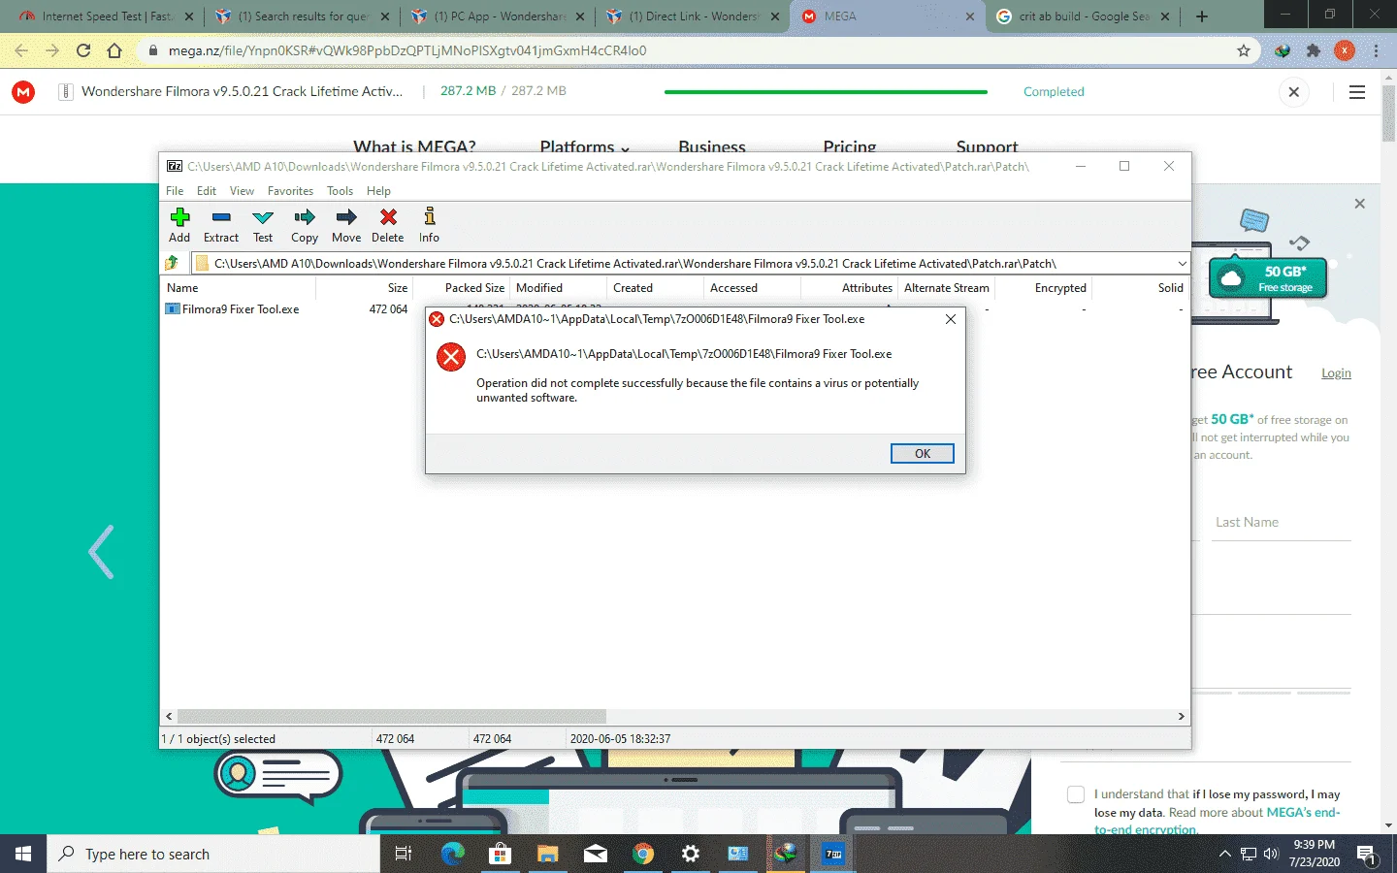
Task: Click the Windows Start button
Action: pos(23,854)
